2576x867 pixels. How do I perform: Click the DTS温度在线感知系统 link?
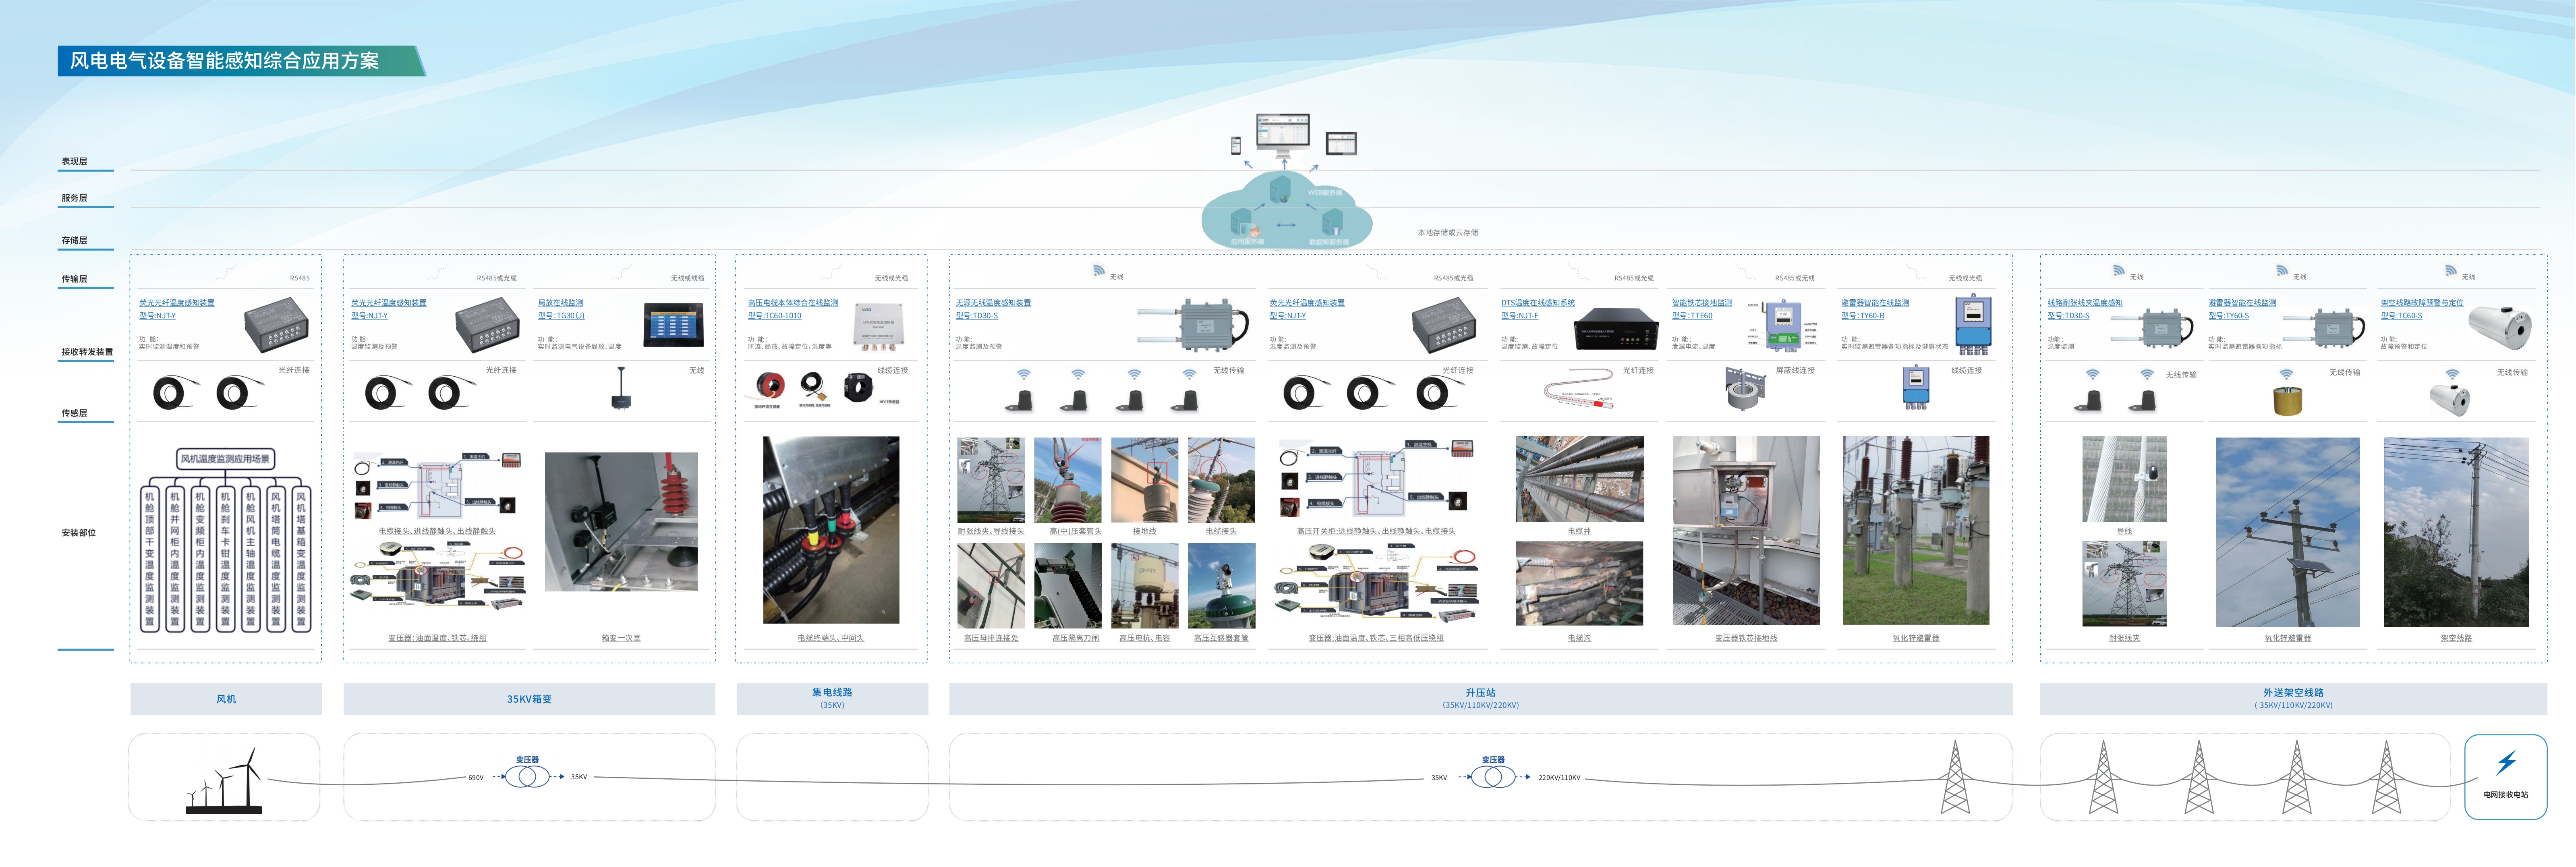(1538, 303)
